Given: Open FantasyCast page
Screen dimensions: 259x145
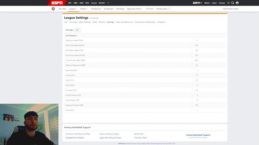Looking at the screenshot, I should [96, 9].
